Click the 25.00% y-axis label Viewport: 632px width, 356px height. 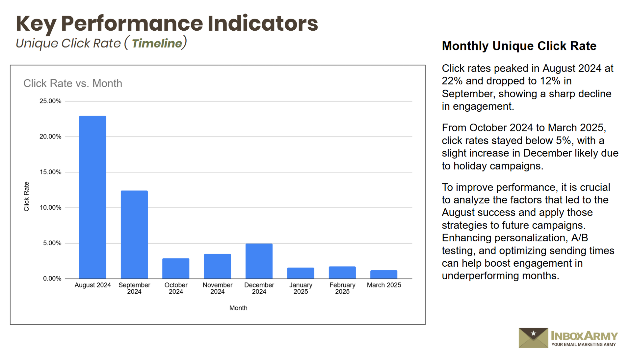coord(50,101)
